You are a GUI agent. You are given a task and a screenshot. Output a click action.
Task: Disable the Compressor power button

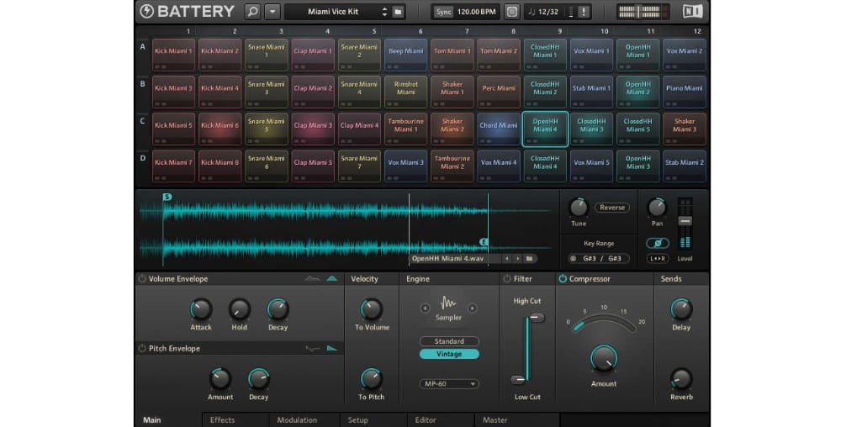(563, 278)
